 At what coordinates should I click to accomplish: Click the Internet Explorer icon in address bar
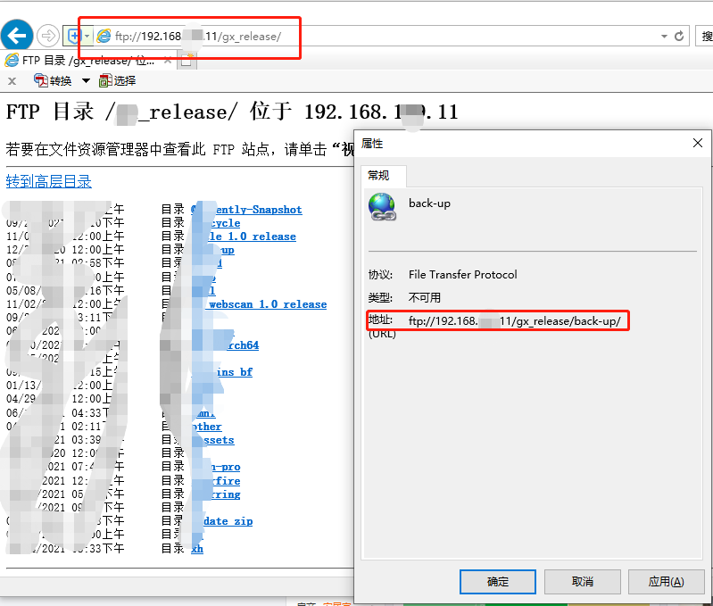[x=104, y=36]
